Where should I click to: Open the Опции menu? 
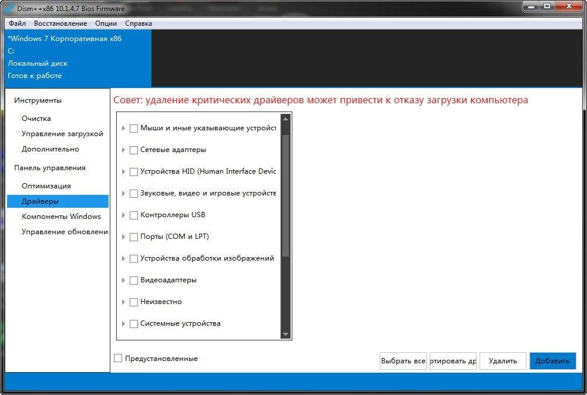(106, 23)
